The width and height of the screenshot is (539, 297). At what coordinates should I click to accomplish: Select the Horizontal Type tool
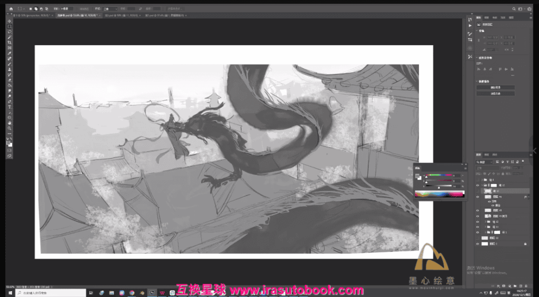(x=9, y=107)
